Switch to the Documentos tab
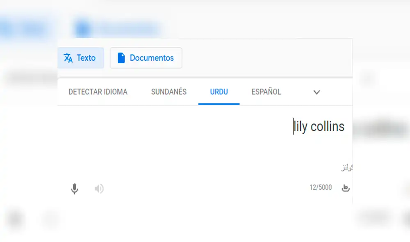Screen dimensions: 410x242 [146, 58]
